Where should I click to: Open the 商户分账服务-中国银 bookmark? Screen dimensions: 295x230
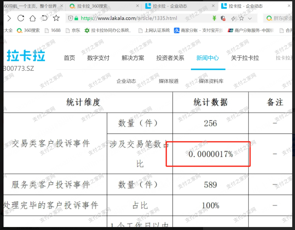(x=251, y=30)
